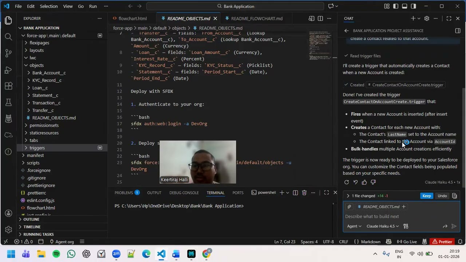This screenshot has height=262, width=466.
Task: Mark chat response as unhelpful
Action: (x=373, y=182)
